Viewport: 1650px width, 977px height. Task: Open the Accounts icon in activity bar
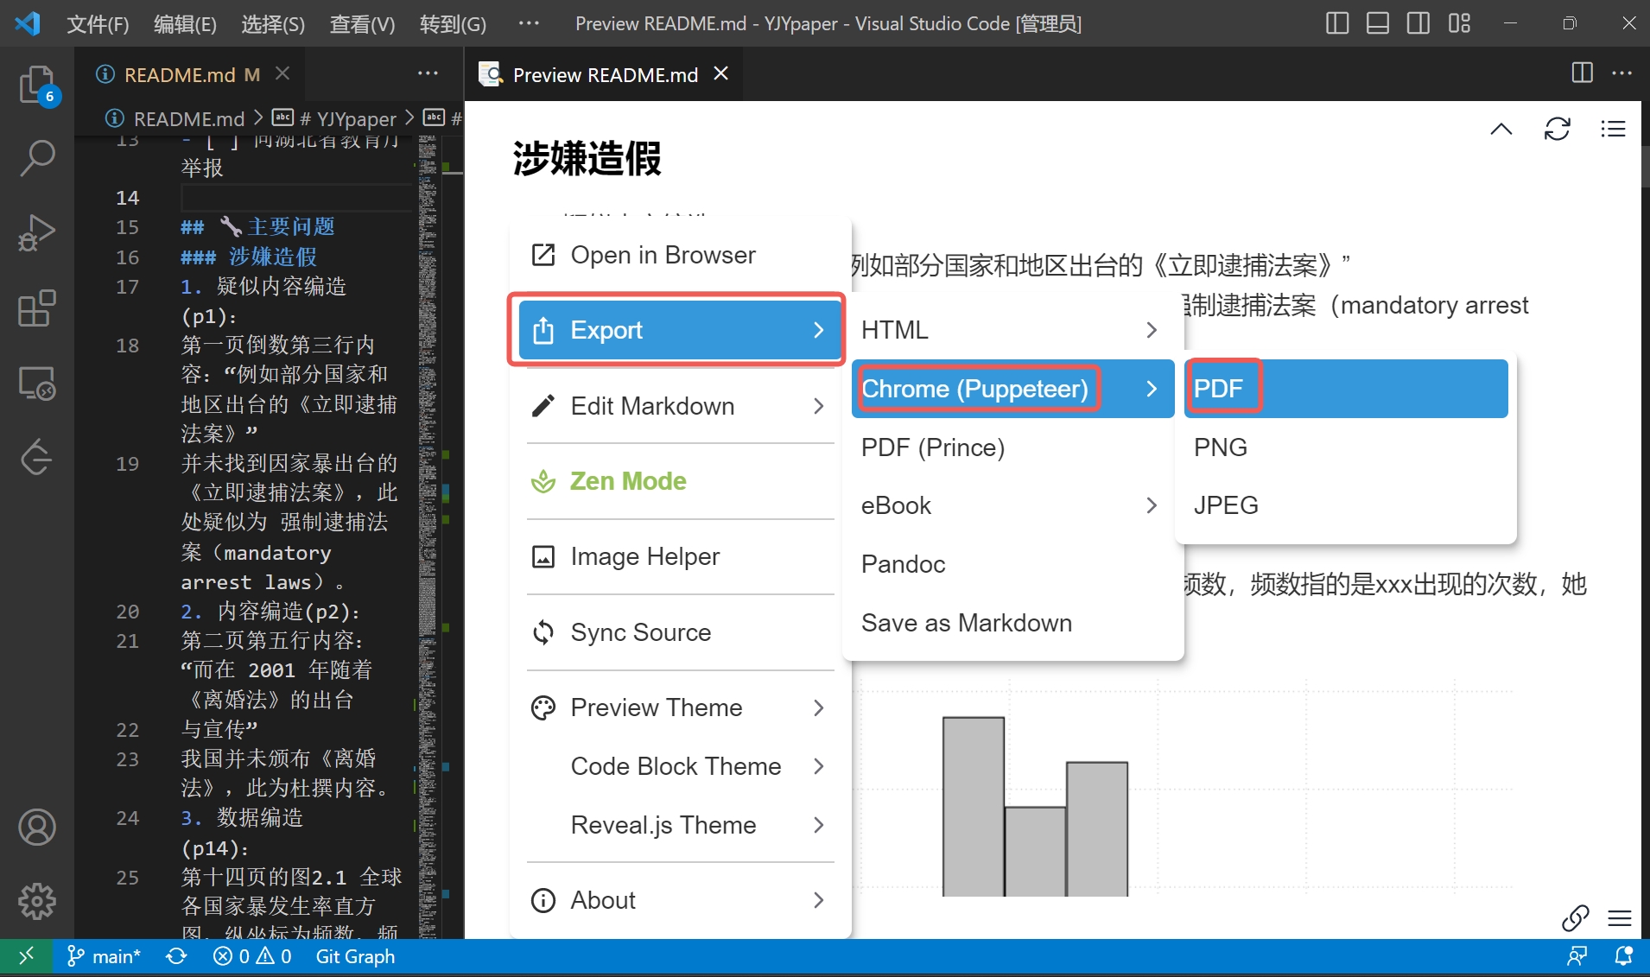click(37, 828)
